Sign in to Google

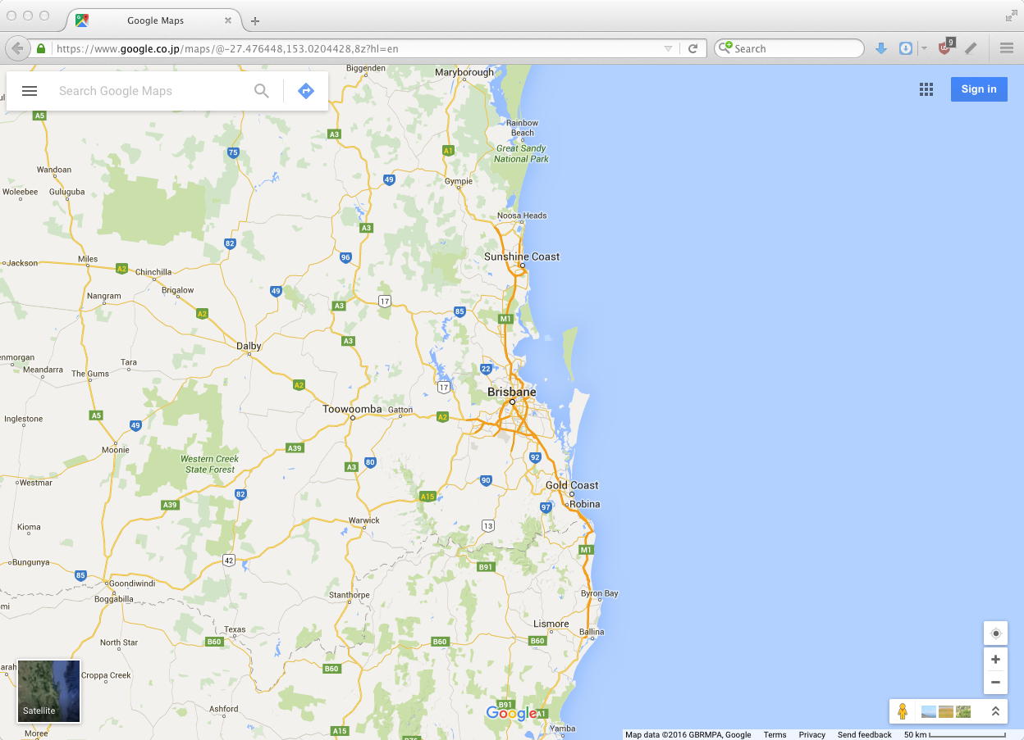tap(979, 89)
